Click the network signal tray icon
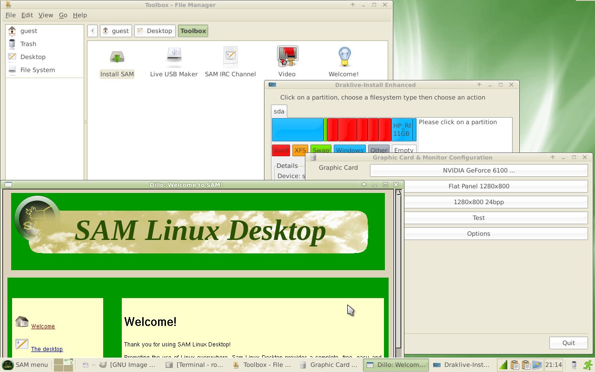This screenshot has width=595, height=372. pos(503,365)
